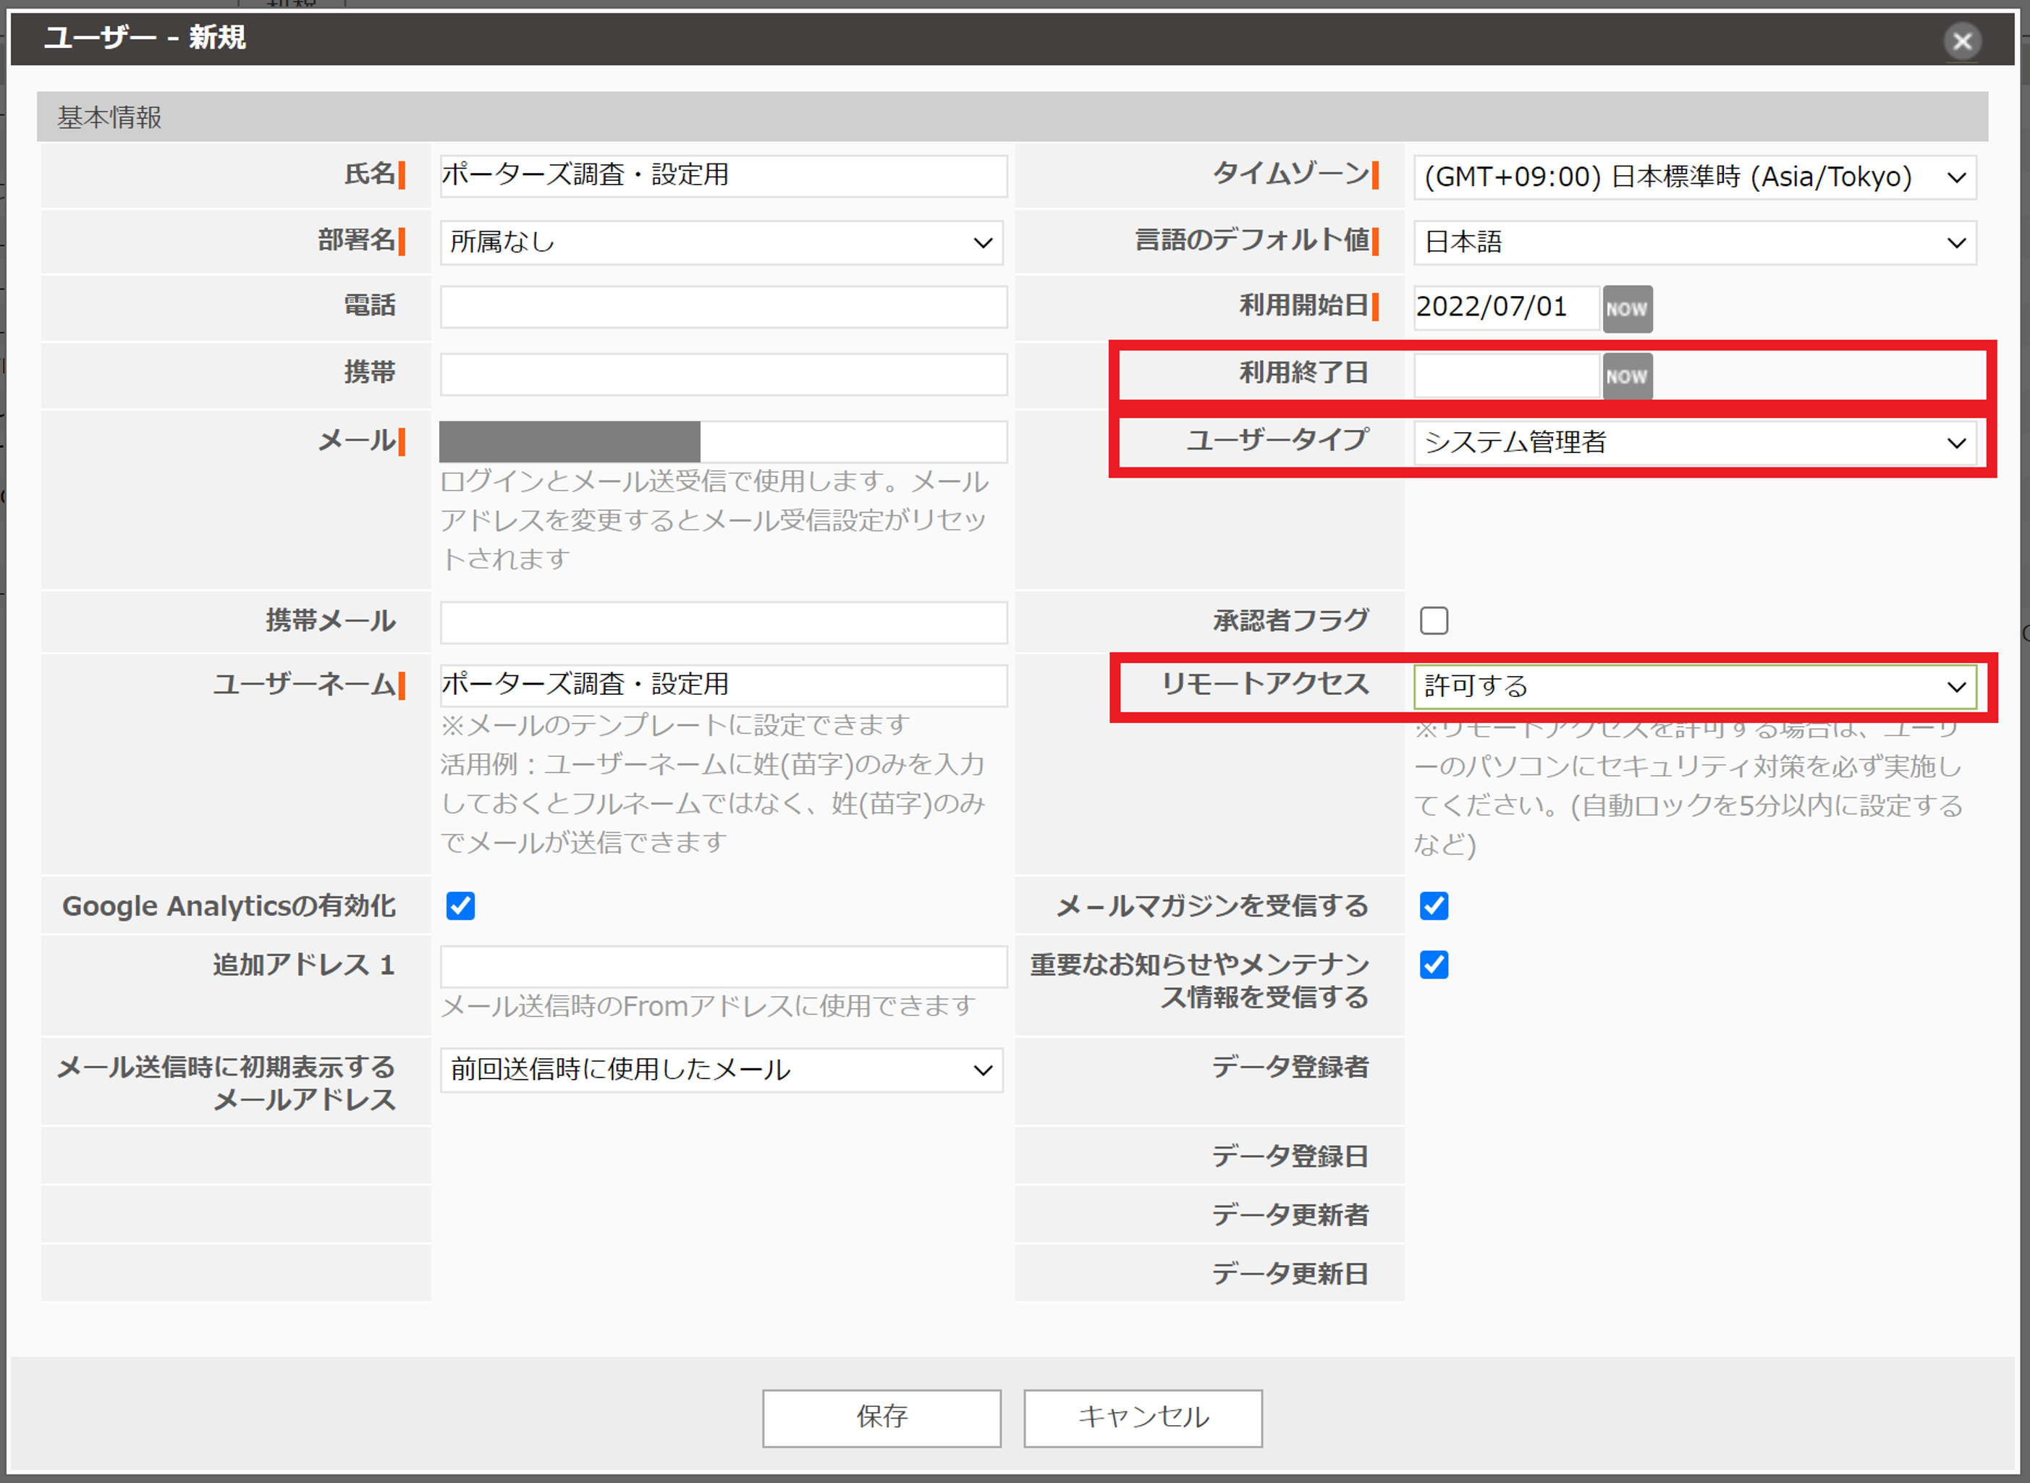Click the データ更新者 label
2030x1483 pixels.
[x=1290, y=1214]
